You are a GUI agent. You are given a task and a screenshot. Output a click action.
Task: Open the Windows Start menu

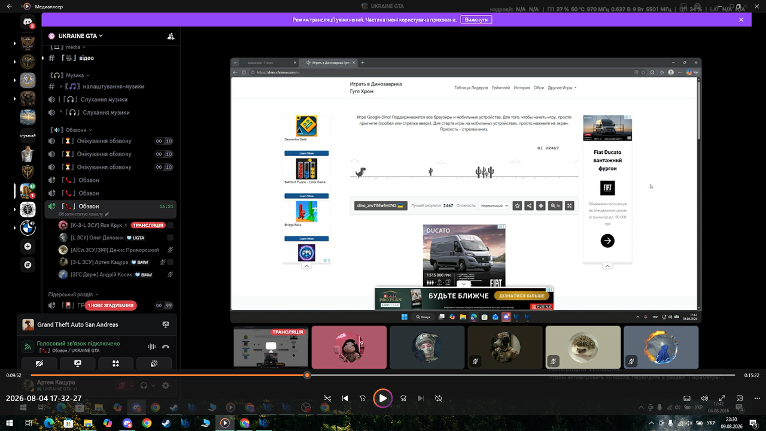pos(8,423)
